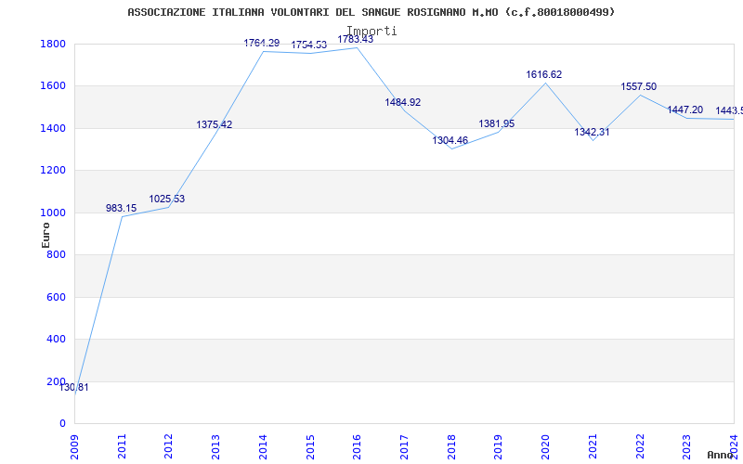Click the 2019 year tick label
Image resolution: width=743 pixels, height=464 pixels.
[499, 447]
